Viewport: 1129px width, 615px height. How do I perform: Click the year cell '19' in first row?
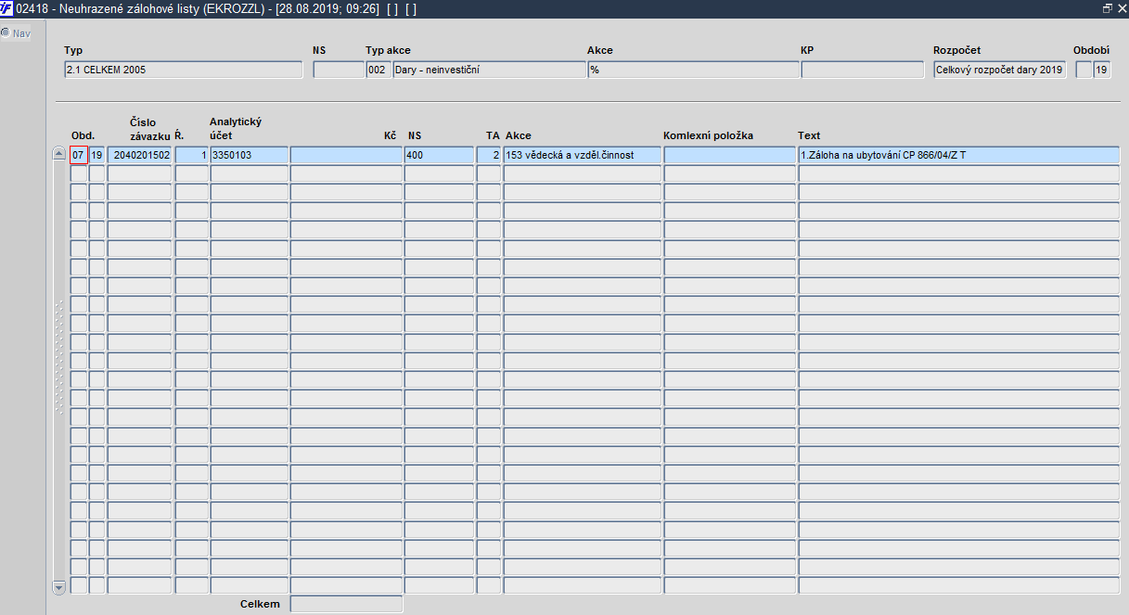tap(97, 155)
